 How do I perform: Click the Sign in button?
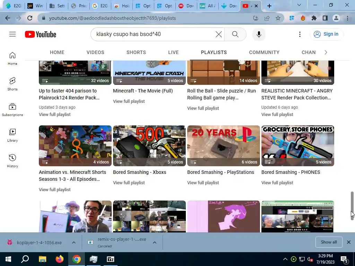click(x=327, y=34)
